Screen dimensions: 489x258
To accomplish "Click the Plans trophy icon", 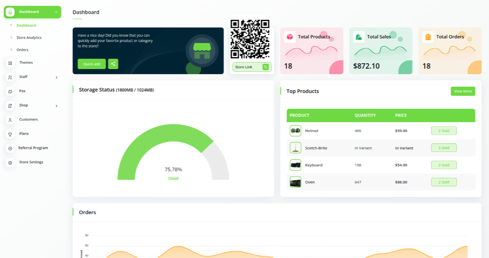I will 10,134.
